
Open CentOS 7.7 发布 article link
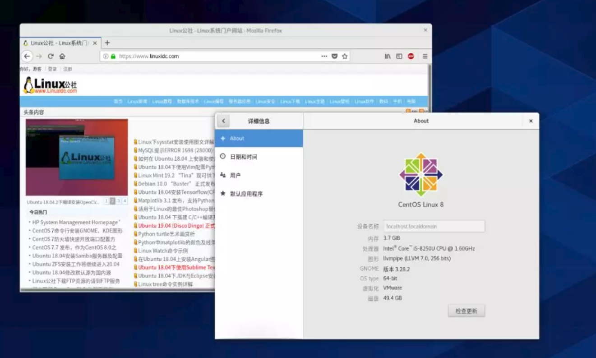(x=74, y=247)
